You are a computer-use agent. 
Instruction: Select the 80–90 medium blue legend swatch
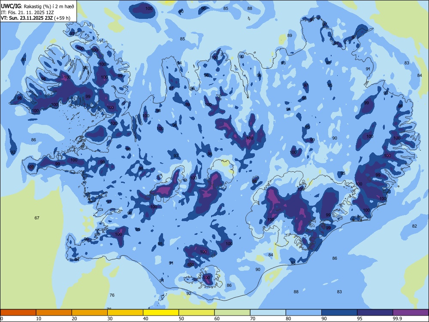pyautogui.click(x=303, y=313)
